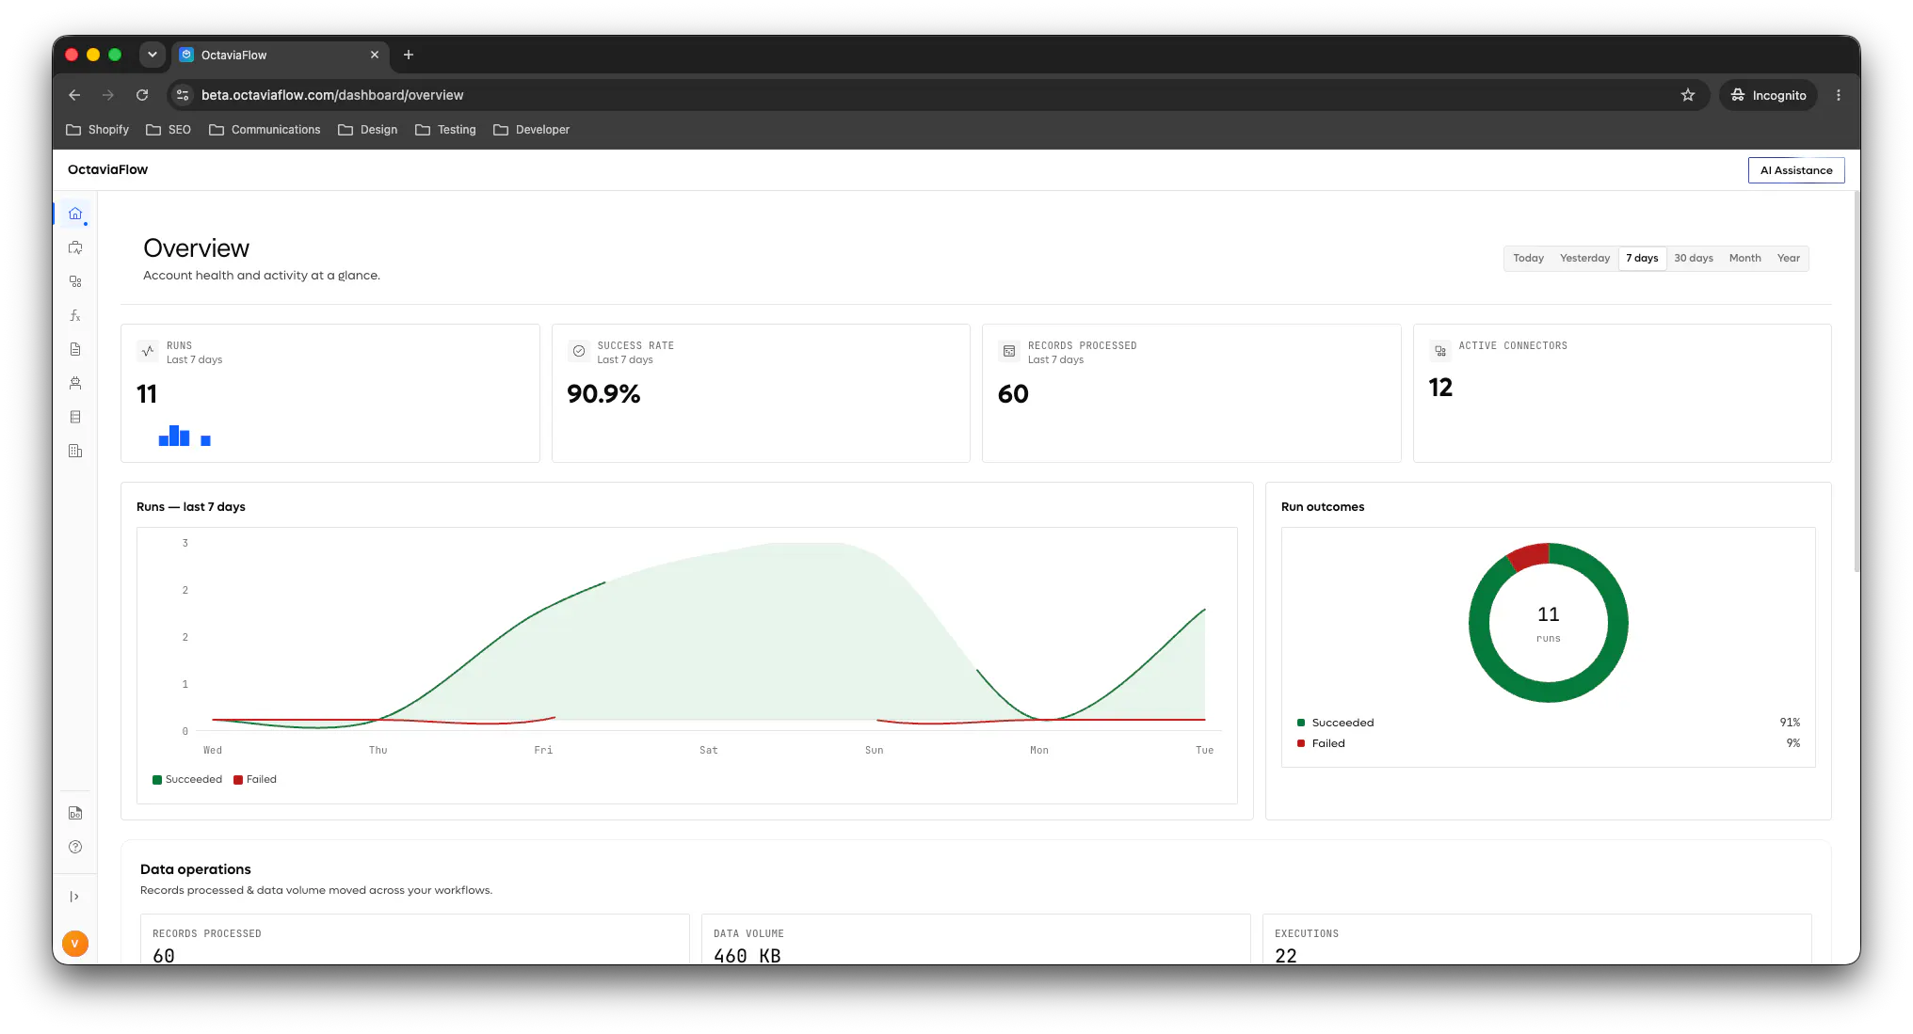The image size is (1913, 1034).
Task: Click the Runs sparkline bar chart
Action: 185,436
